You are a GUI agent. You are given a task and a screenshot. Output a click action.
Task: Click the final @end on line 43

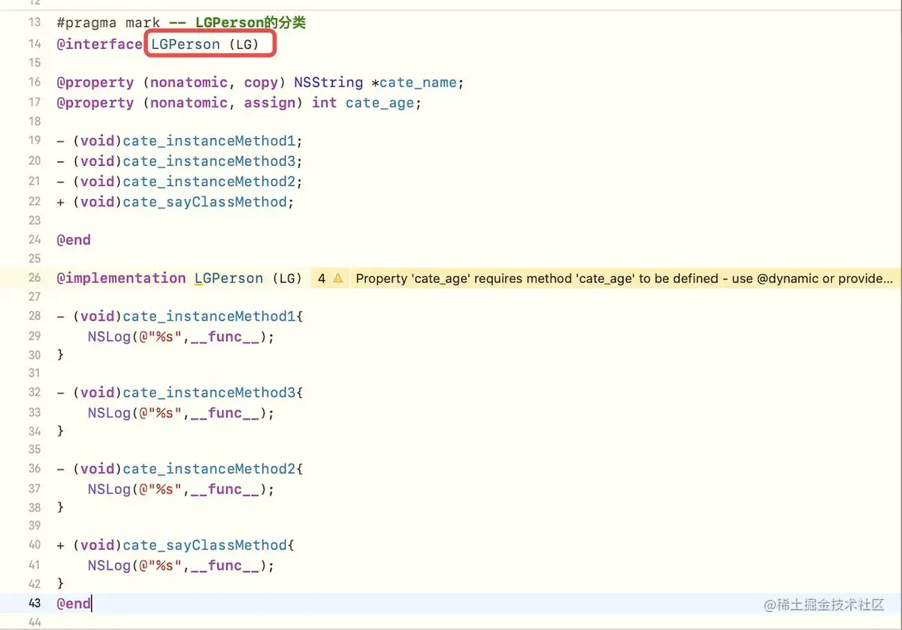tap(74, 603)
